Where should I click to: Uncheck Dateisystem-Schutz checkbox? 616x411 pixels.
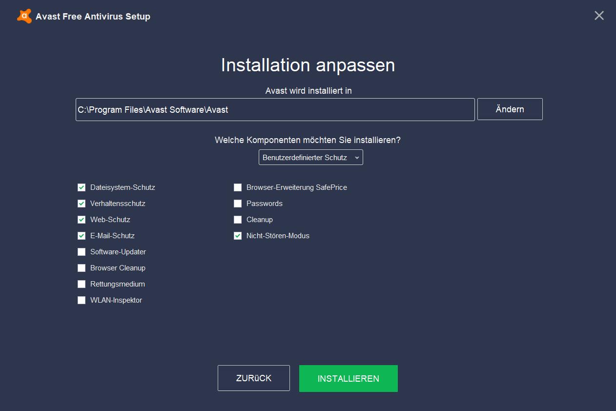pyautogui.click(x=82, y=187)
